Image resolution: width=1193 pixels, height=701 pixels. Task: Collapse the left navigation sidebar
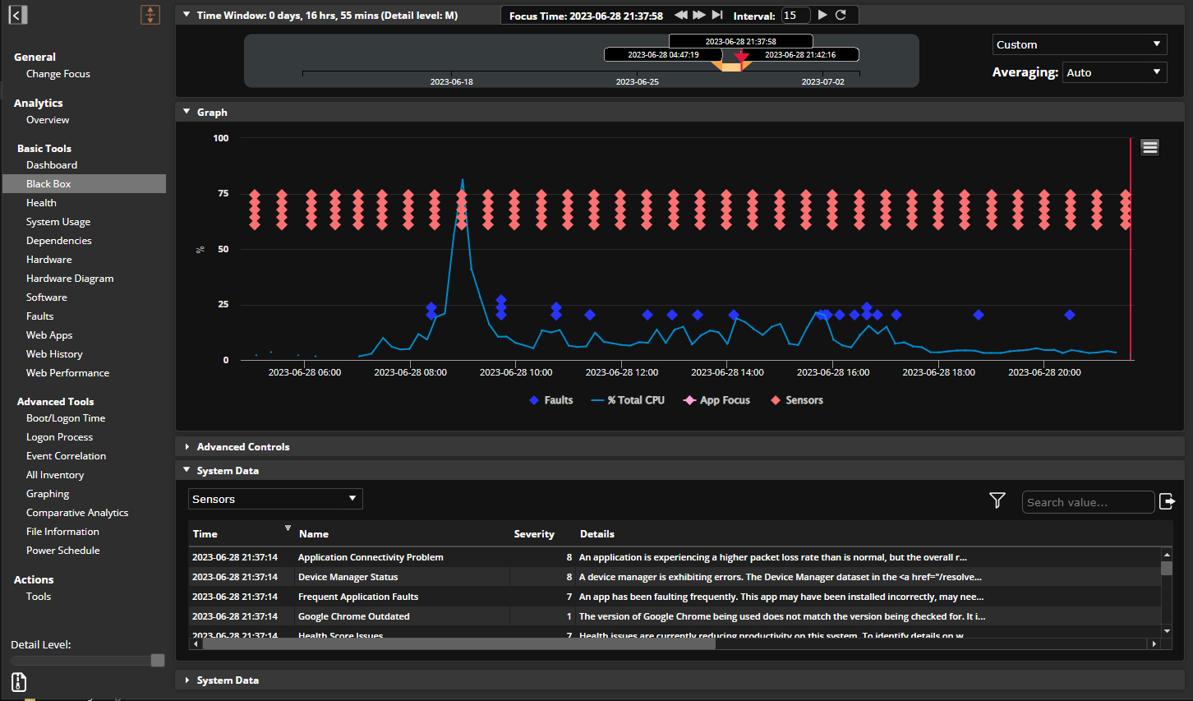click(x=18, y=14)
